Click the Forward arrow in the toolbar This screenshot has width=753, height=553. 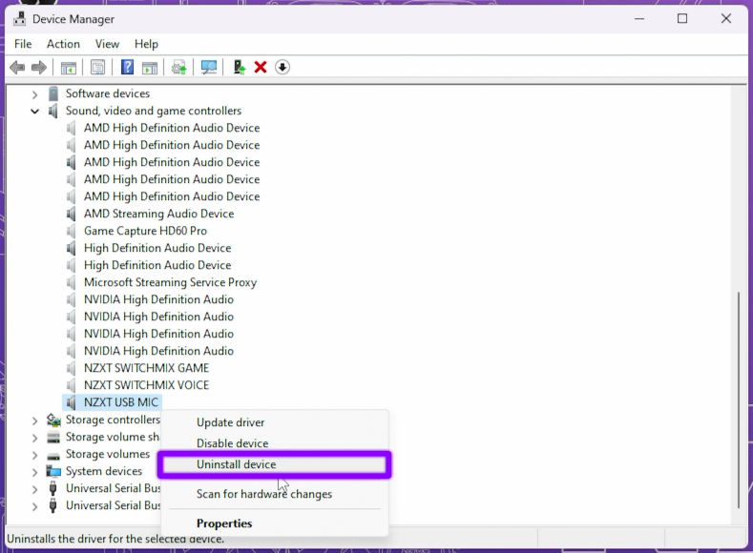[38, 68]
